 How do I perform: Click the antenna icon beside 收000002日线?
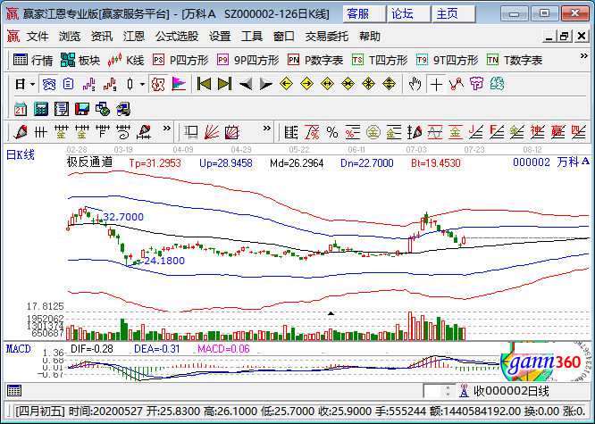pyautogui.click(x=464, y=391)
